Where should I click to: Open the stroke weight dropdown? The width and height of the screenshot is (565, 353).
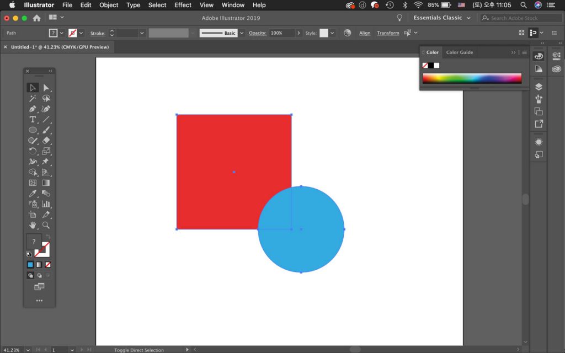tap(142, 33)
